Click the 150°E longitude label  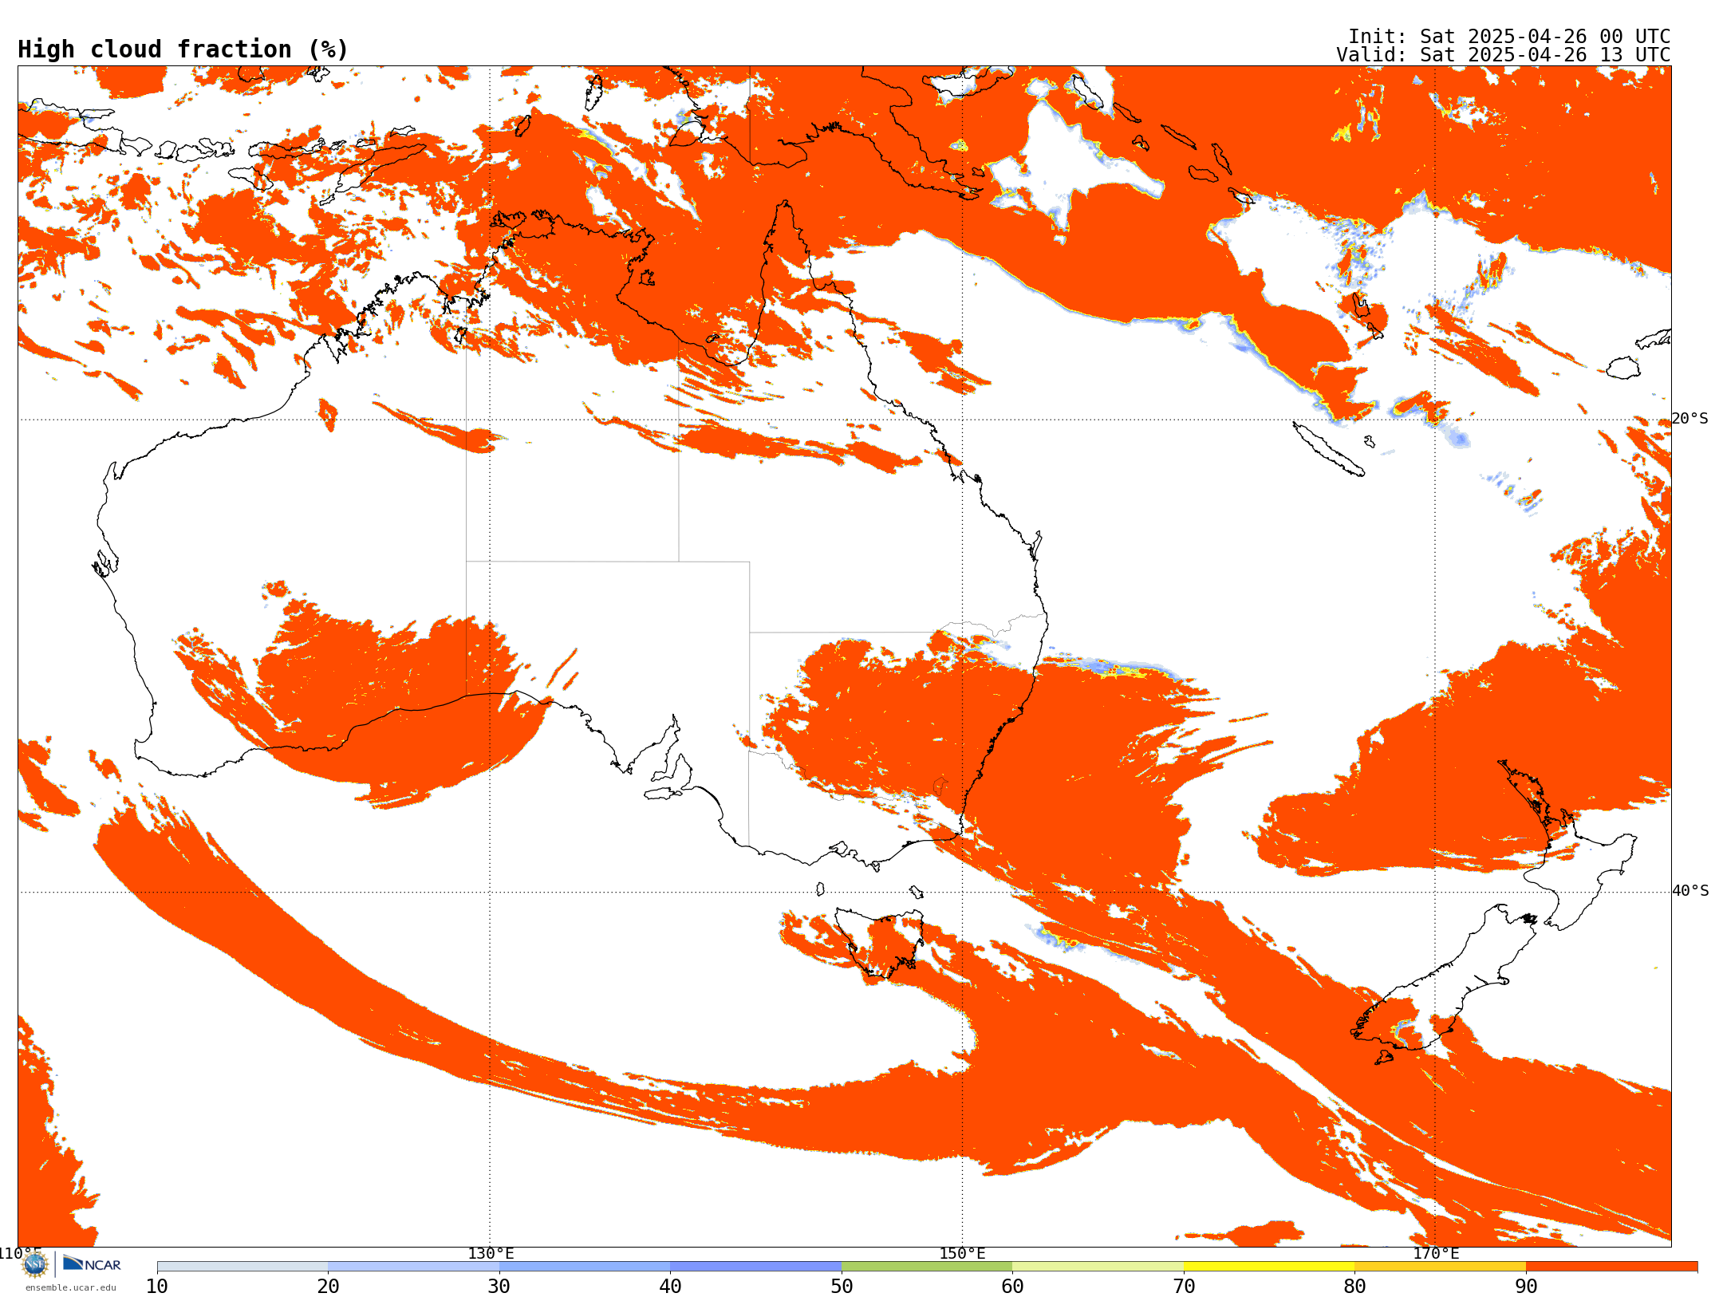pyautogui.click(x=962, y=1254)
